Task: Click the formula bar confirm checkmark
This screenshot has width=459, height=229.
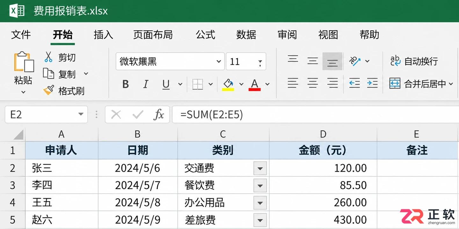Action: tap(138, 114)
